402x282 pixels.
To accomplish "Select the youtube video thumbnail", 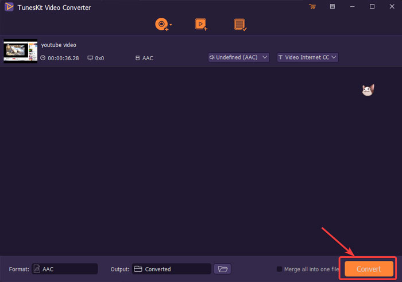I will pyautogui.click(x=21, y=51).
